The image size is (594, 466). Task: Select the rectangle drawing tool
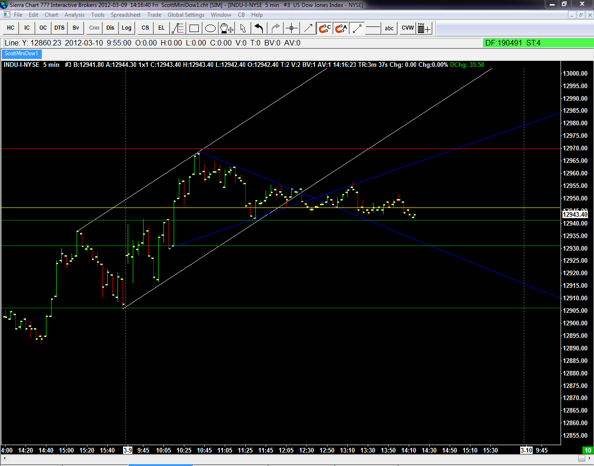[194, 28]
